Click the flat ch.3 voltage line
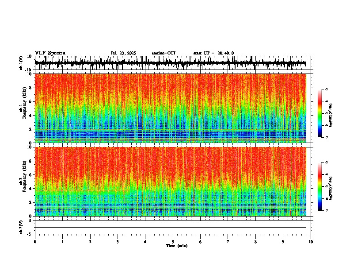 (x=170, y=227)
